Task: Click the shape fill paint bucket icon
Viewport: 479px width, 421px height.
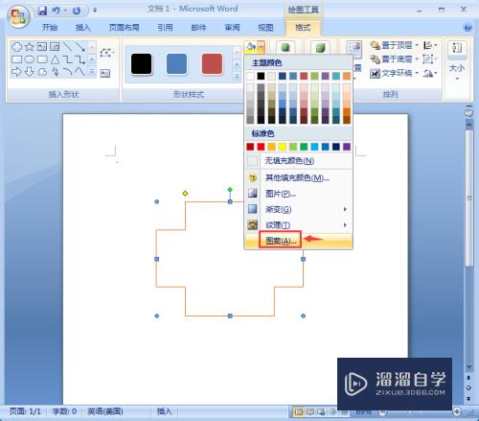Action: coord(251,47)
